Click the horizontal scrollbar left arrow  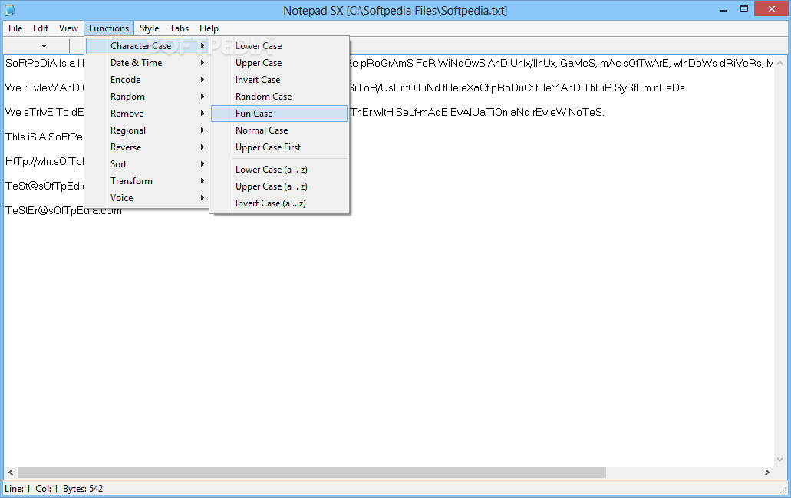(x=11, y=472)
